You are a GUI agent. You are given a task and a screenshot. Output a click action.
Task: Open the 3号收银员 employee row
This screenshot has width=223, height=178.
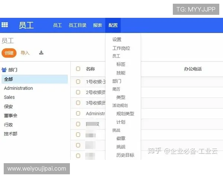(x=96, y=103)
